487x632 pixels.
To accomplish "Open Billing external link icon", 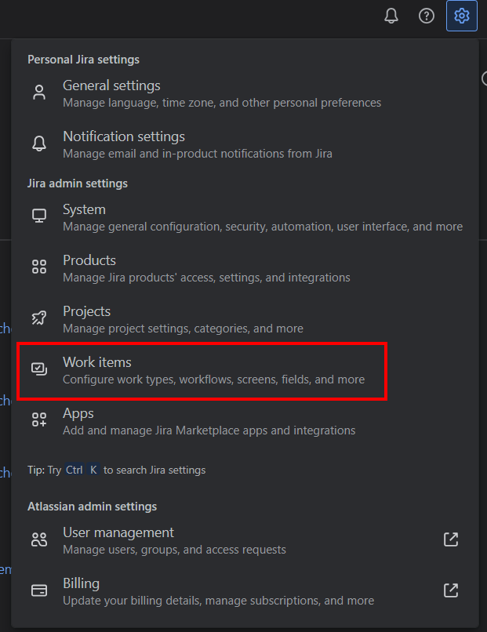I will tap(451, 590).
